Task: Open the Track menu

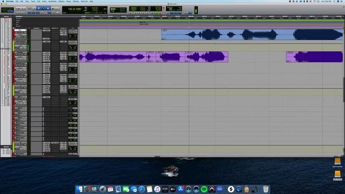Action: [x=33, y=1]
